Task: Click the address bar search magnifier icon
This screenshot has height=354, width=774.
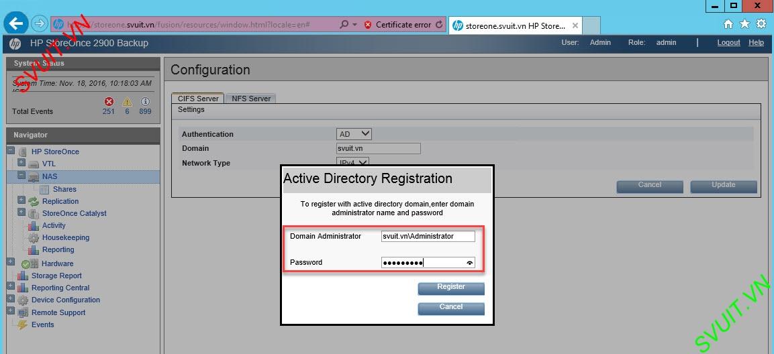Action: pos(344,24)
